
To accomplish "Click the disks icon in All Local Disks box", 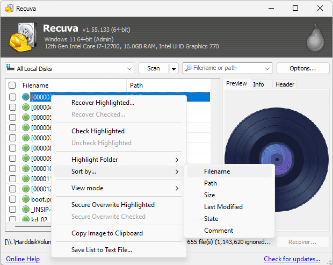I will point(10,67).
